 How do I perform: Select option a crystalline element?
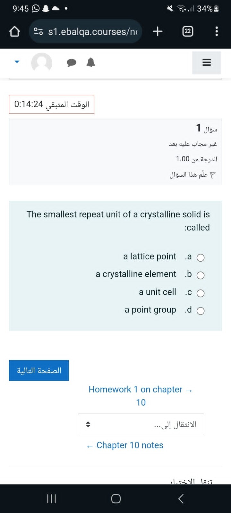(201, 275)
